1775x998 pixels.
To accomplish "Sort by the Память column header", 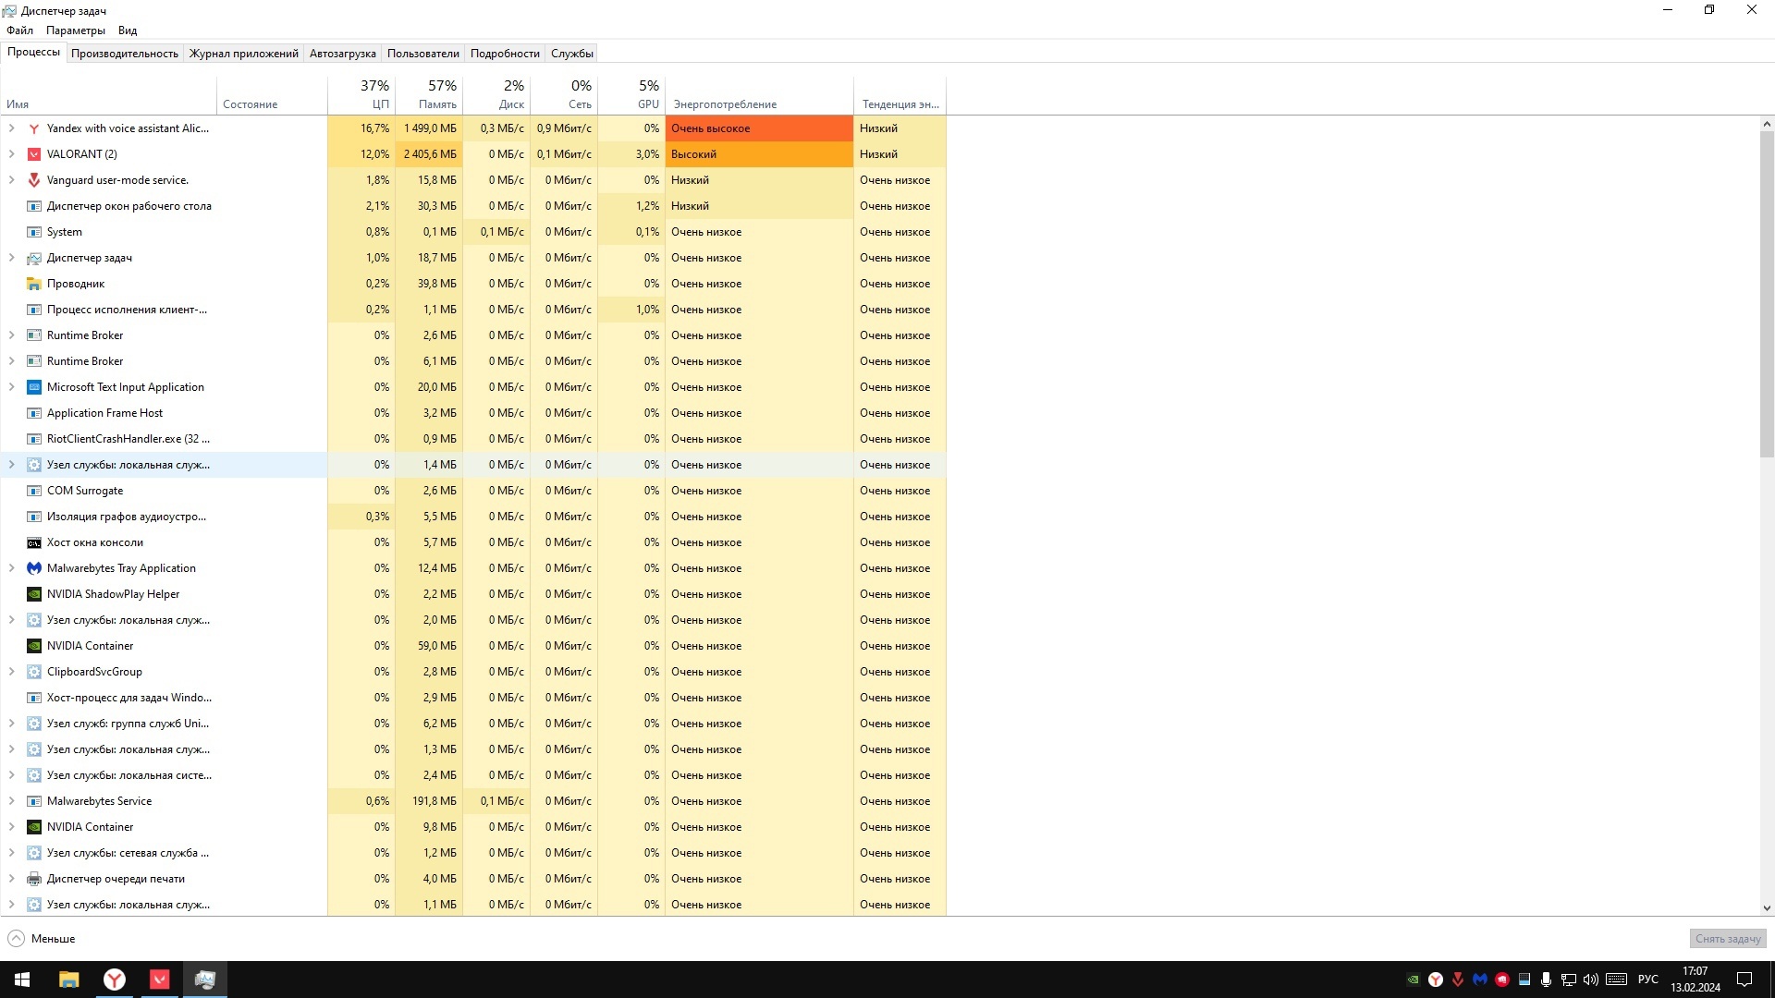I will click(429, 94).
